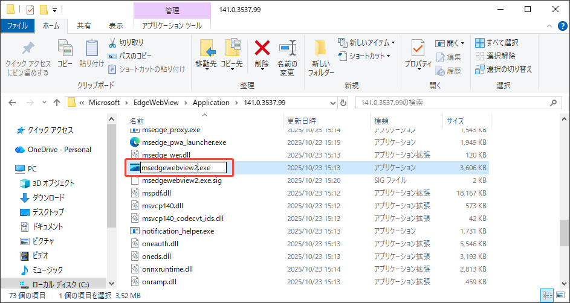
Task: Collapse the ribbon with the chevron
Action: click(x=551, y=26)
